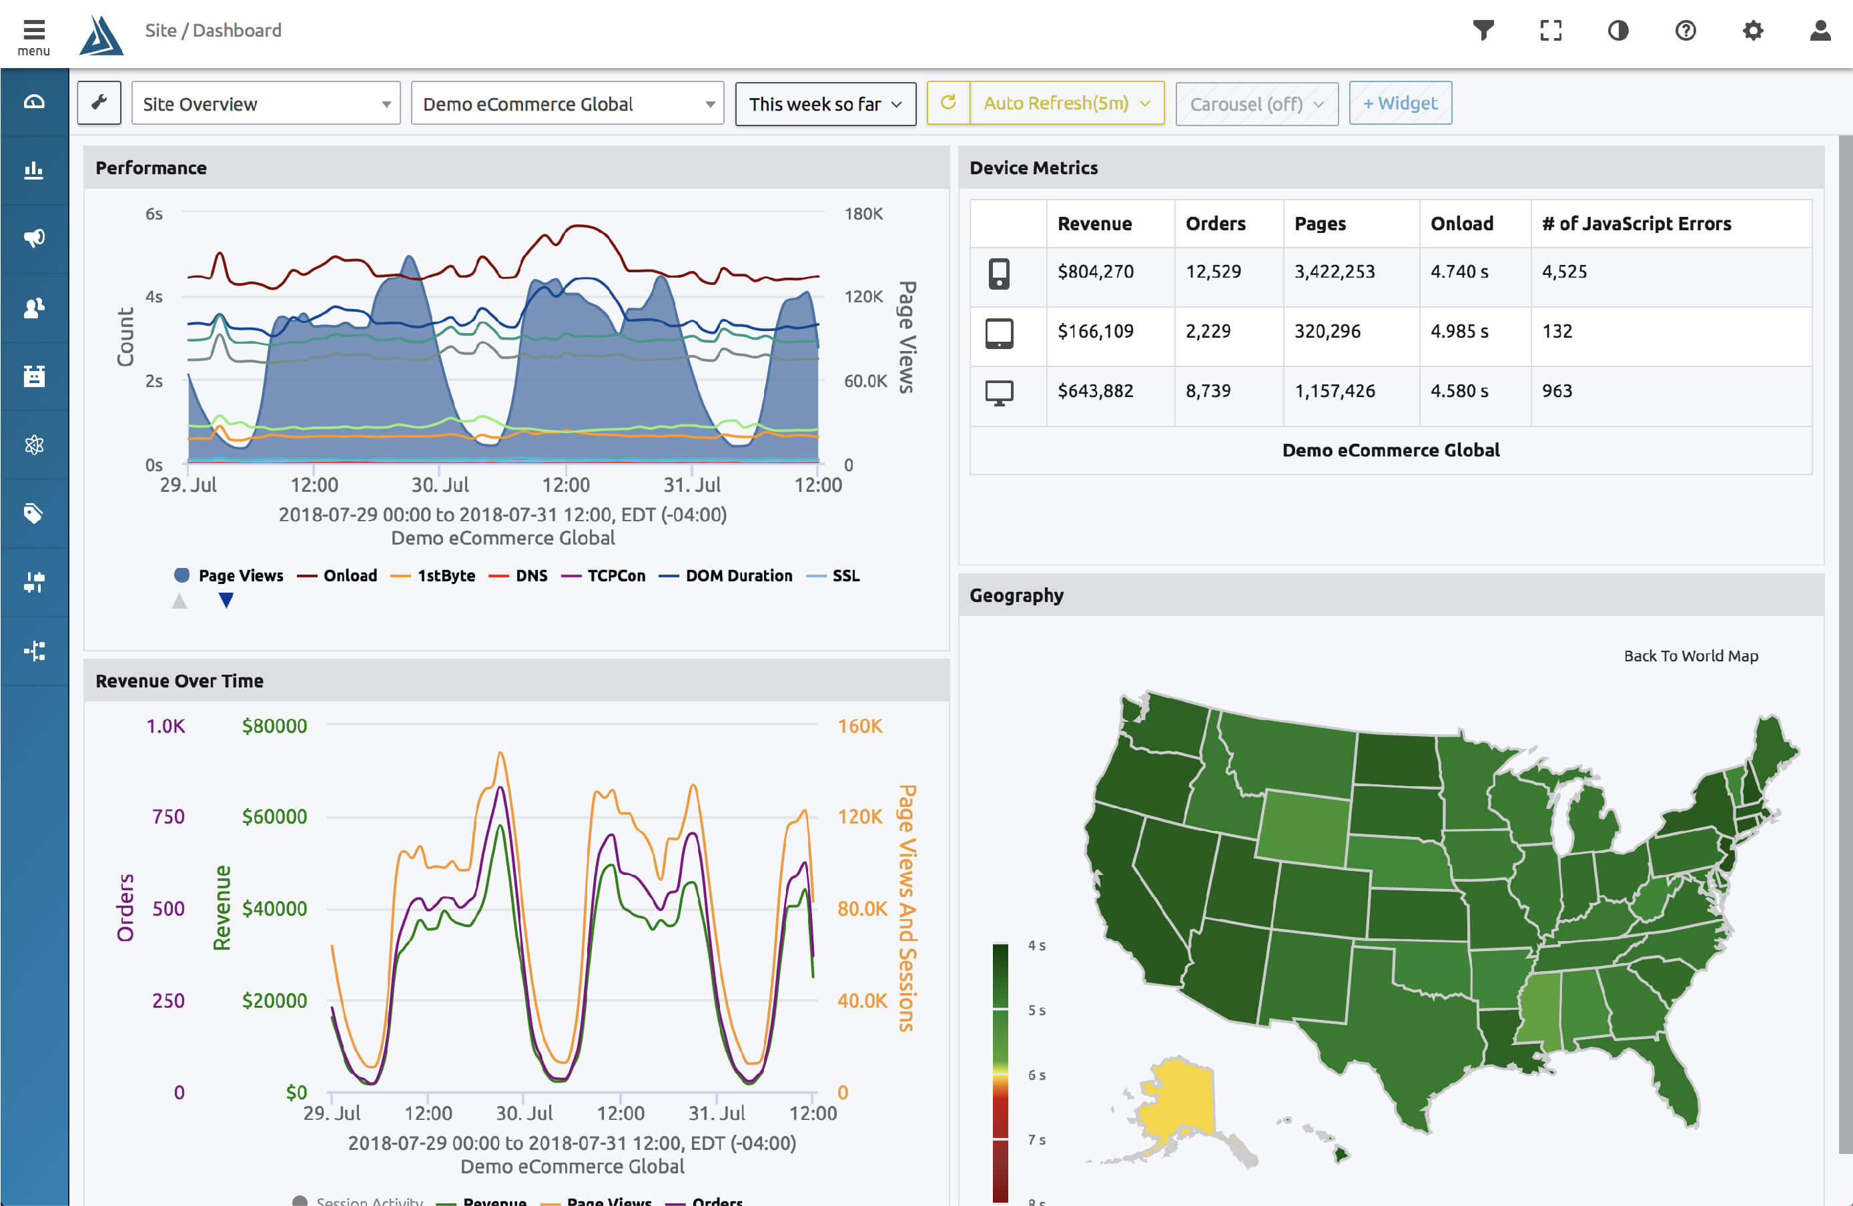This screenshot has height=1206, width=1853.
Task: Open the tag icon in sidebar
Action: 33,513
